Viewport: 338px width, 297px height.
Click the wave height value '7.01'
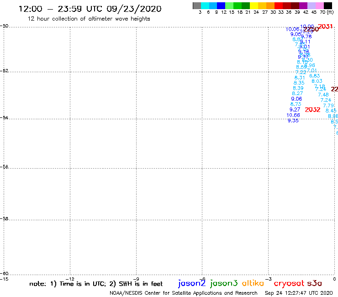[x=312, y=70]
